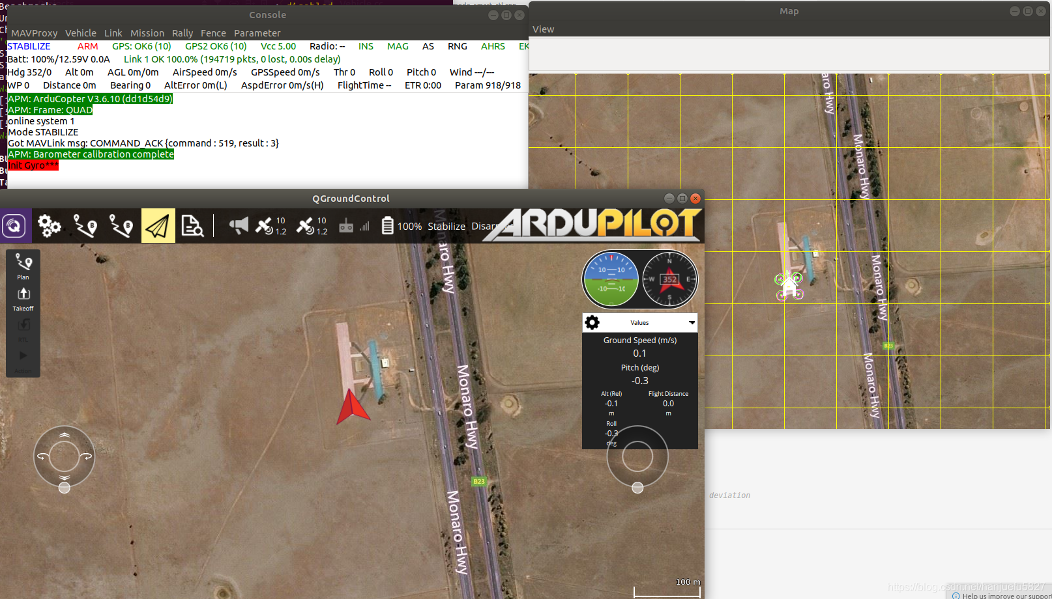The width and height of the screenshot is (1052, 599).
Task: Open the second waypoints route icon in toolbar
Action: click(x=121, y=226)
